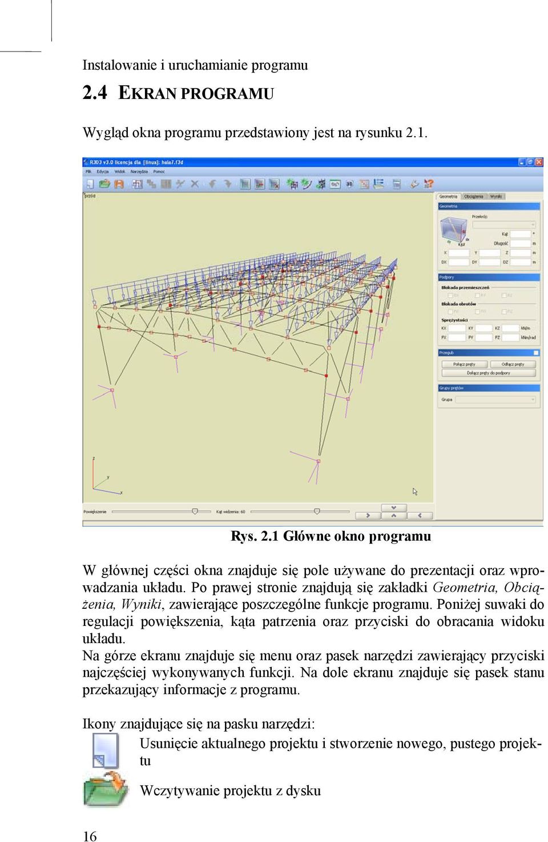Switch to the Obciążenia tab

click(474, 196)
